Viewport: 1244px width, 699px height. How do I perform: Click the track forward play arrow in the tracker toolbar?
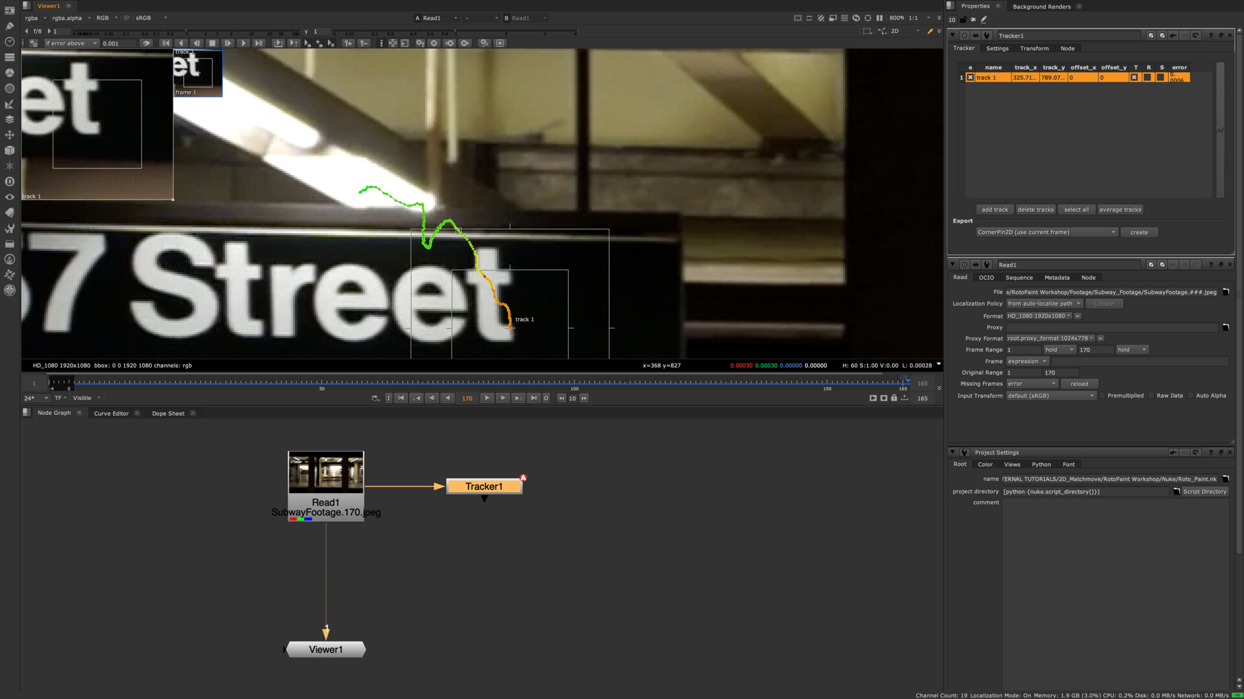tap(243, 43)
